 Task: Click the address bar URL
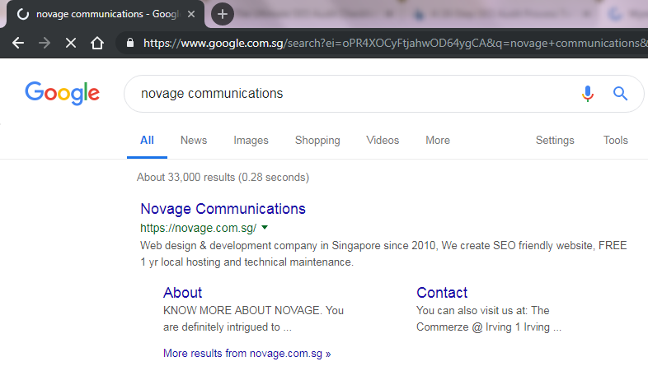click(395, 43)
